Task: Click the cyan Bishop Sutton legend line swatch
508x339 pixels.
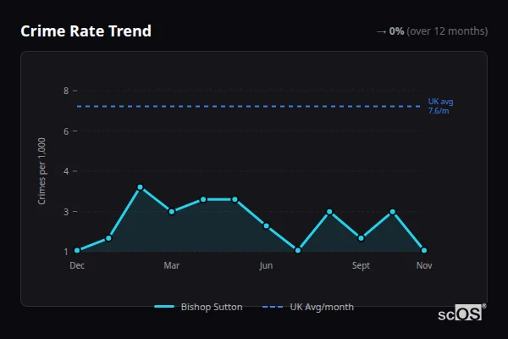Action: [164, 307]
